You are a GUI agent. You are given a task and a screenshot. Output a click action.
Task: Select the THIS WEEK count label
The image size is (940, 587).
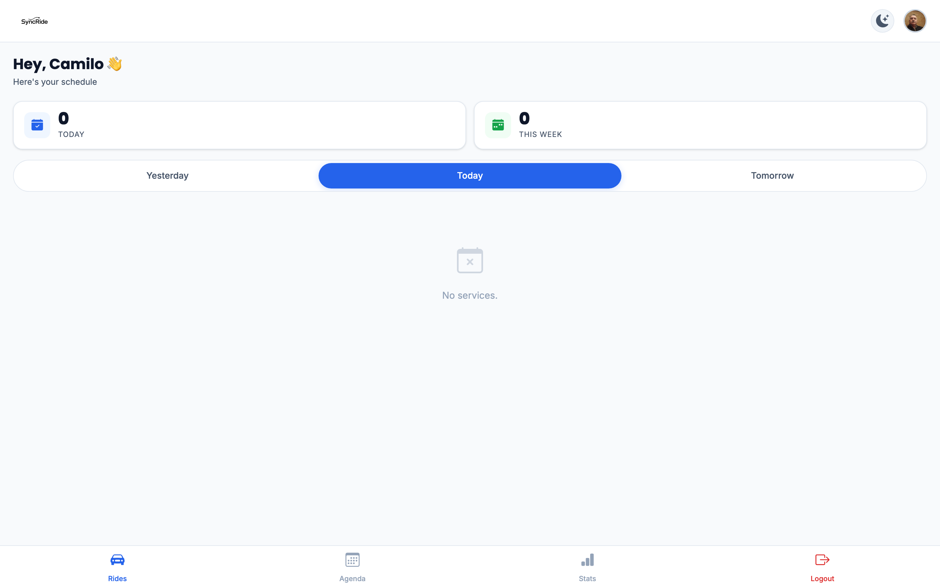(x=540, y=134)
